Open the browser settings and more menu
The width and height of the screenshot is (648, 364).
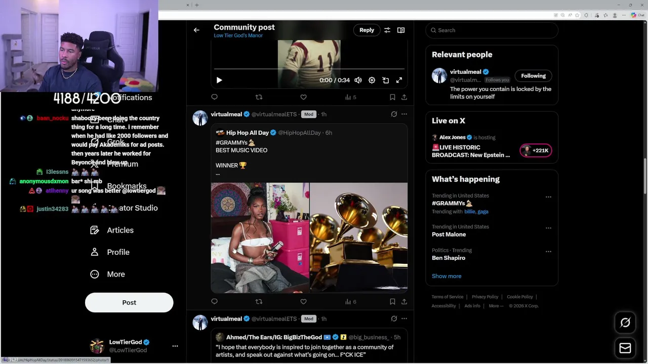pyautogui.click(x=625, y=15)
